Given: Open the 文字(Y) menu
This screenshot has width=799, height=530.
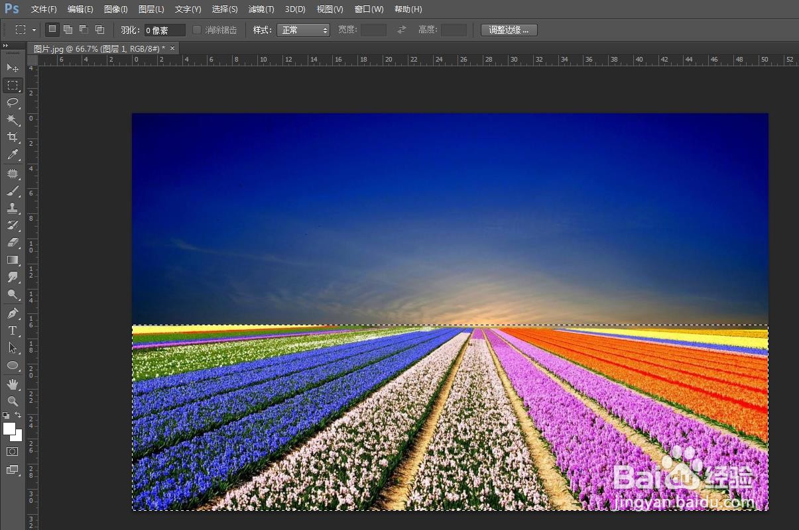Looking at the screenshot, I should coord(188,9).
